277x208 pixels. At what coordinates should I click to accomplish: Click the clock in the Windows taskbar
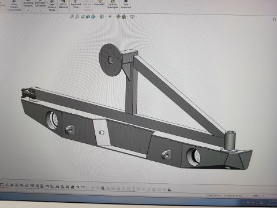[x=273, y=203]
